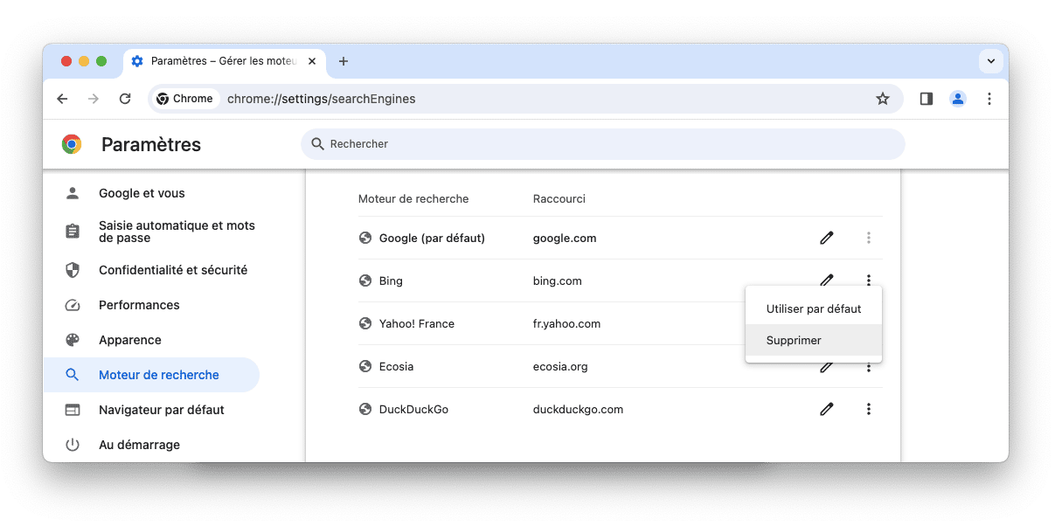Open Chrome's three-dot main menu
Image resolution: width=1055 pixels, height=526 pixels.
point(989,99)
